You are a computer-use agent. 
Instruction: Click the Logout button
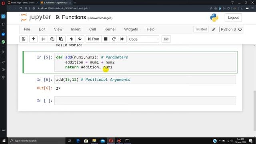[233, 18]
